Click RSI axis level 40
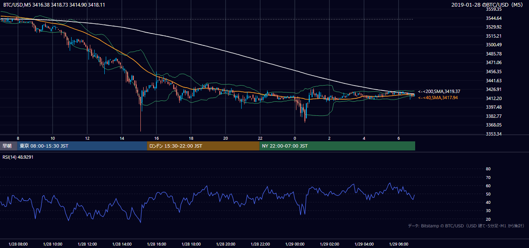 click(488, 202)
